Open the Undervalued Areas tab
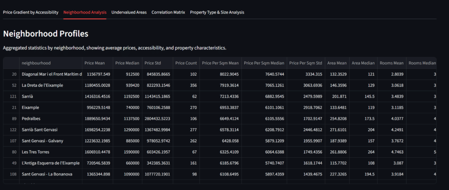Image resolution: width=449 pixels, height=190 pixels. pos(129,12)
